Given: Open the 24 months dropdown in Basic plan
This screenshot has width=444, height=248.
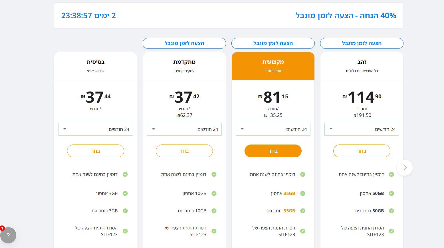Looking at the screenshot, I should [96, 129].
